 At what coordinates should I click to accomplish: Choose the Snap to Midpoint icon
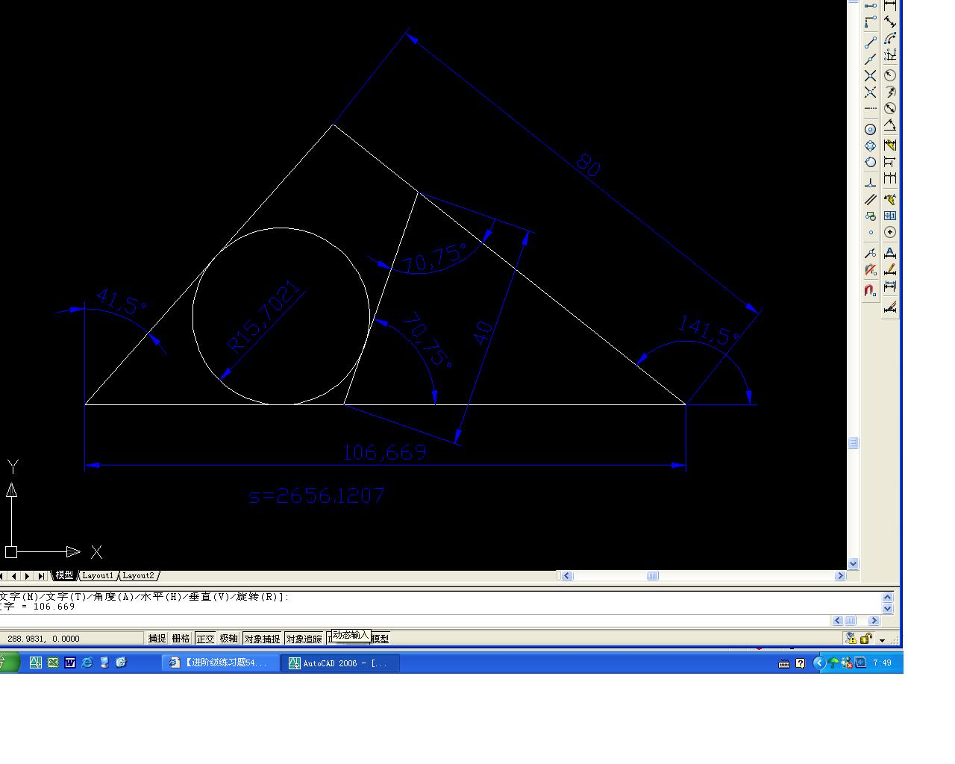[871, 58]
